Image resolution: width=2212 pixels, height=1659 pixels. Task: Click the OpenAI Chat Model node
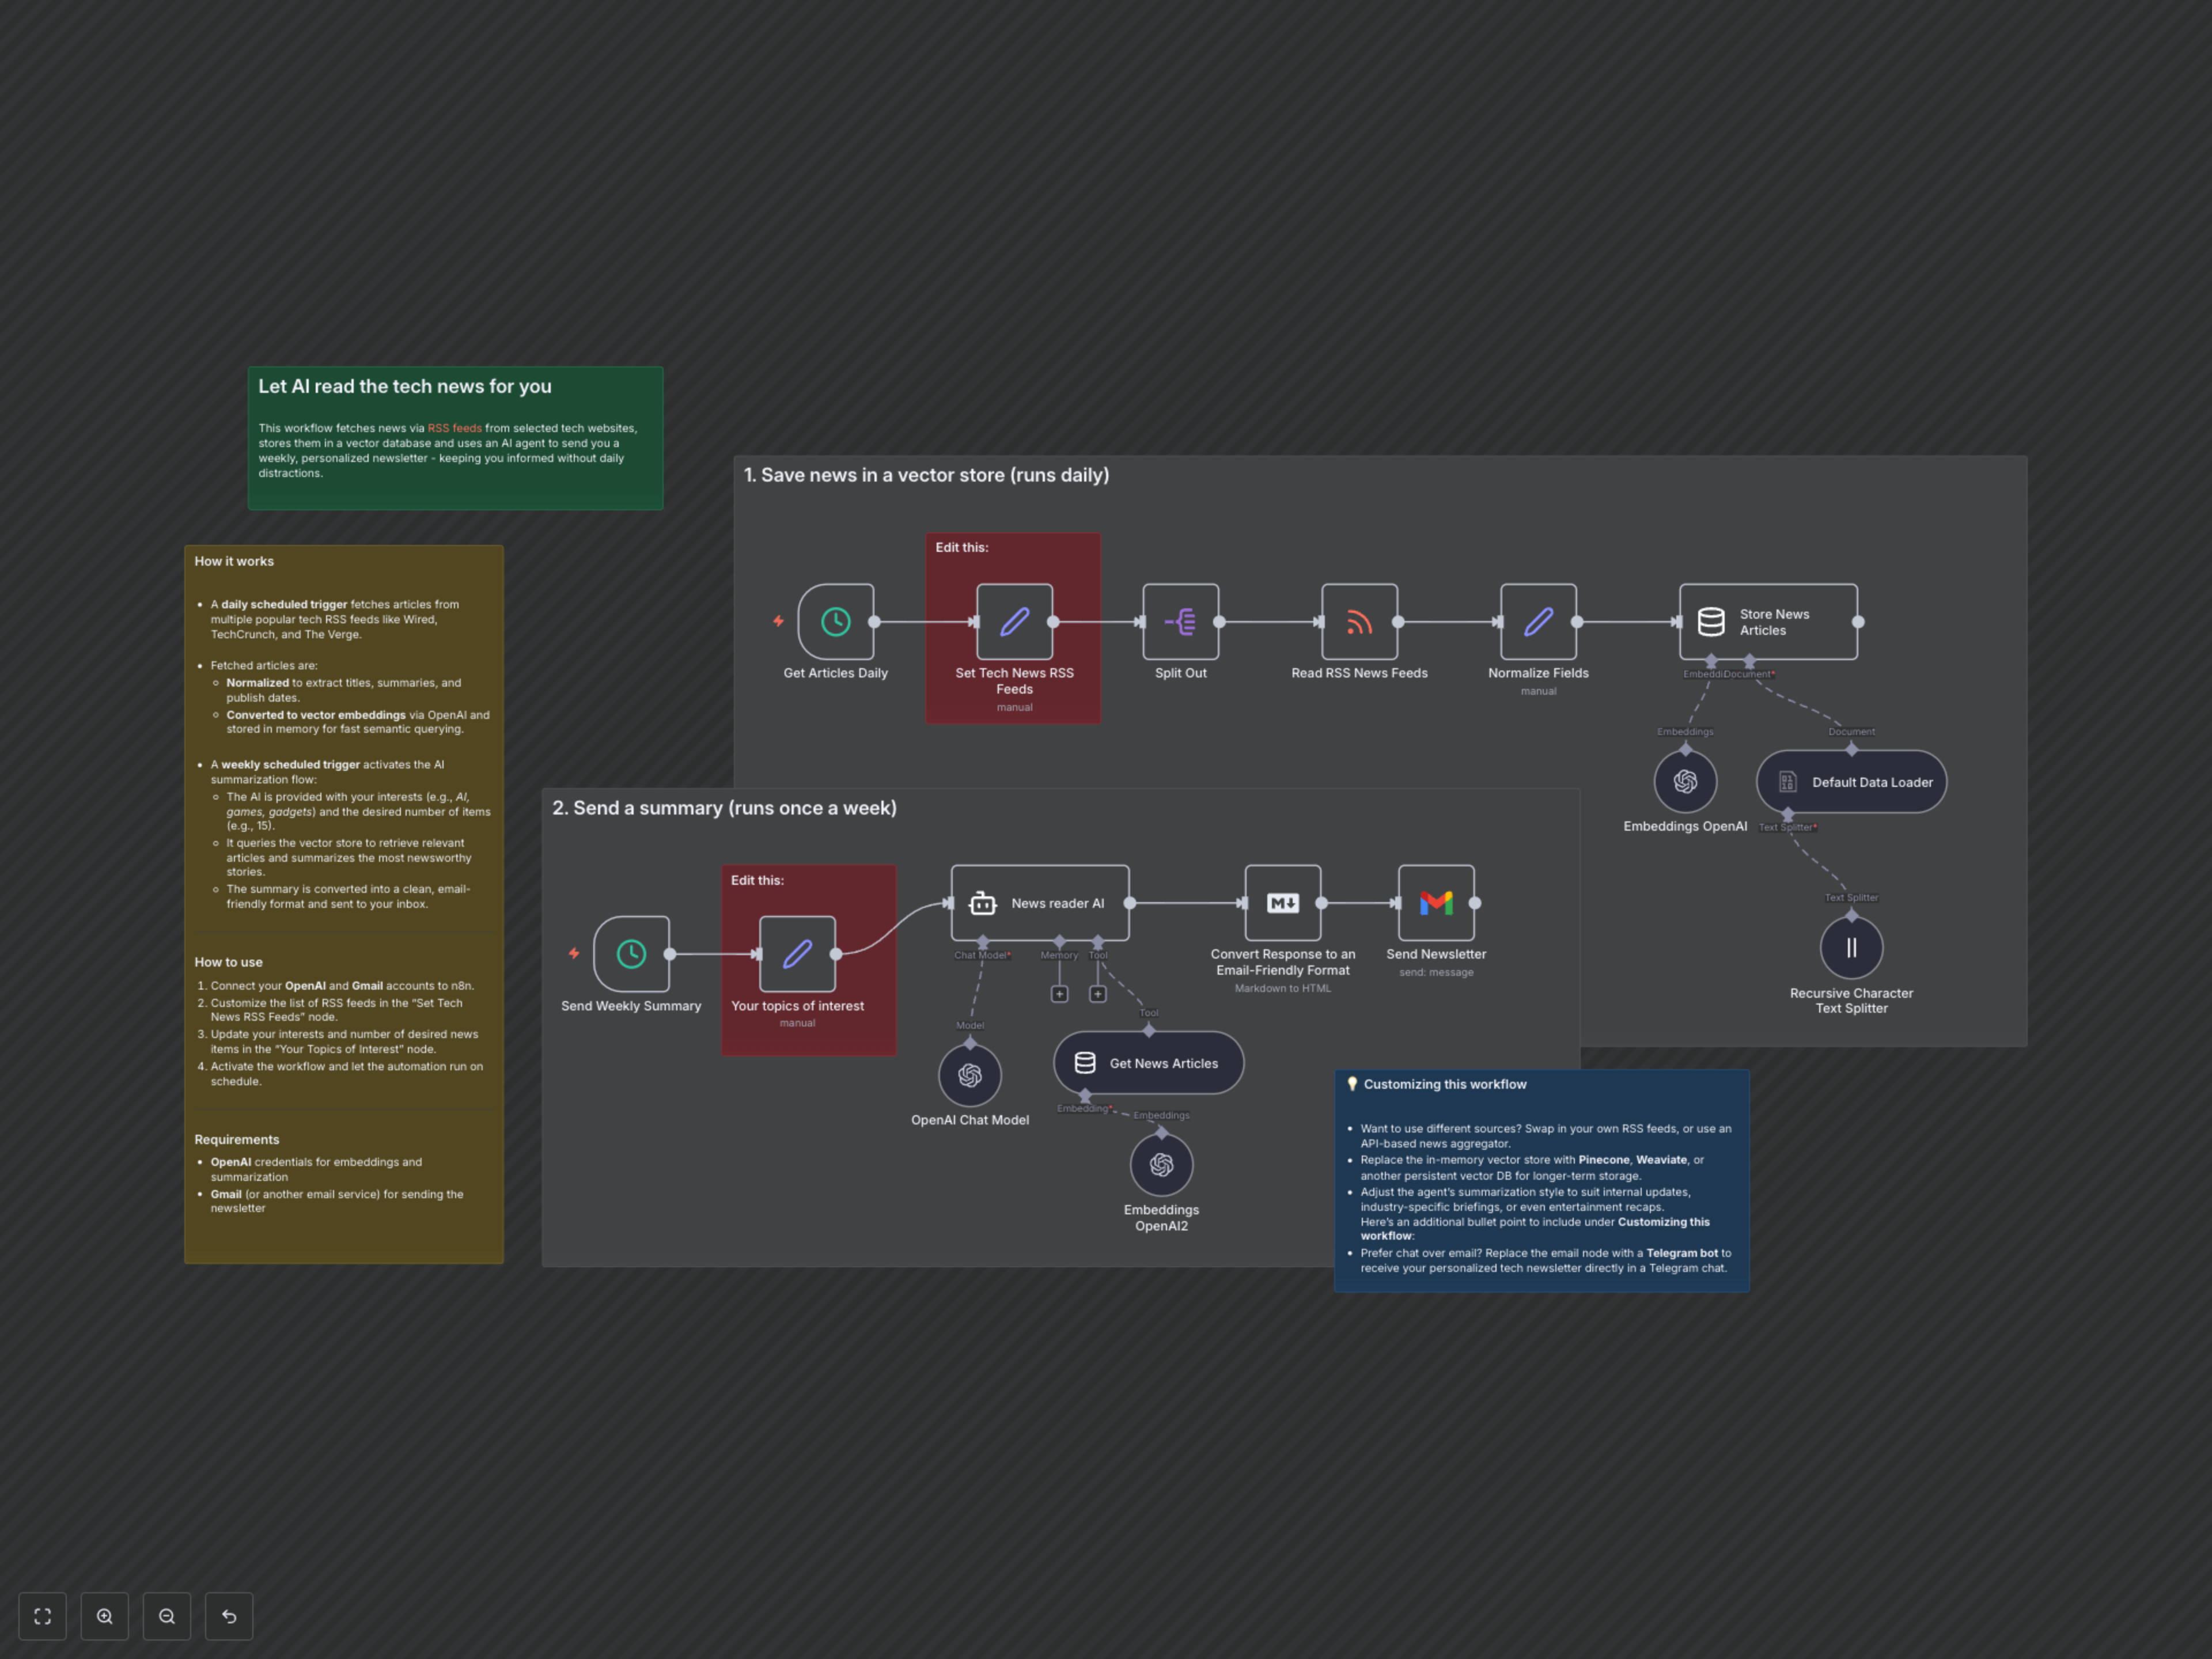click(x=969, y=1075)
